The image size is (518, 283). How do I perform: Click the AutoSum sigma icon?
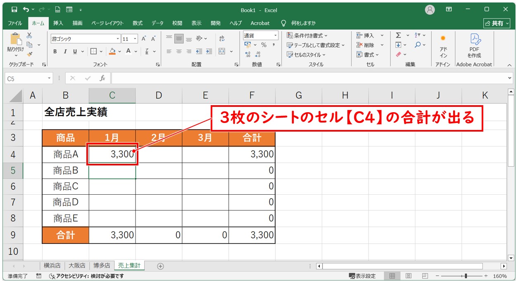(398, 35)
